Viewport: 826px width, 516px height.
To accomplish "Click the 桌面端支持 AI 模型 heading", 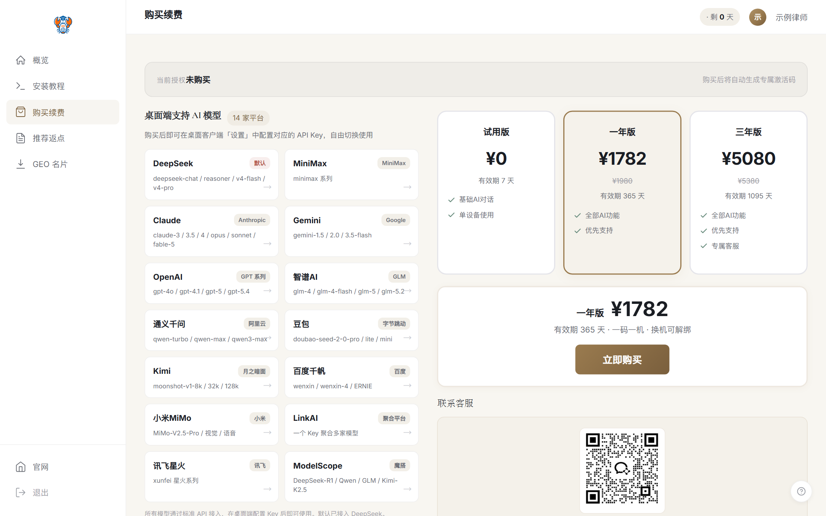I will click(x=183, y=115).
